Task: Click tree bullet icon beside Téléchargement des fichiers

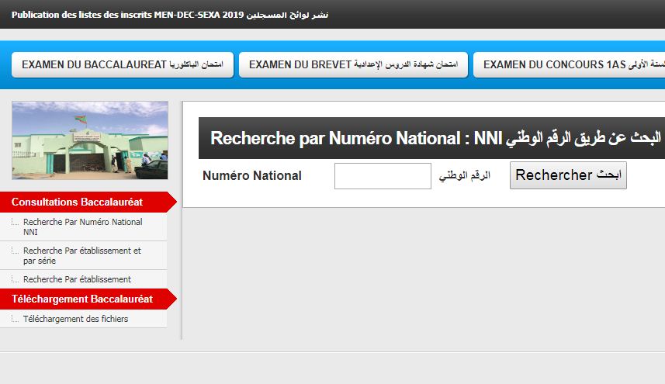Action: (16, 319)
